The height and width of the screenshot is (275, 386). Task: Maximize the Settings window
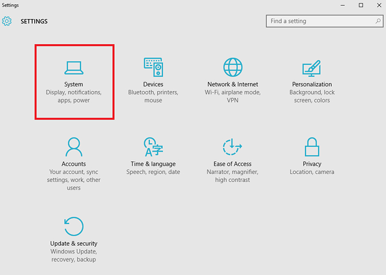(x=360, y=5)
